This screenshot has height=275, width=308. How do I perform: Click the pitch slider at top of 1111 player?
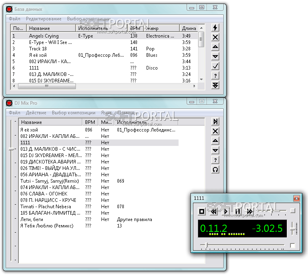click(271, 211)
